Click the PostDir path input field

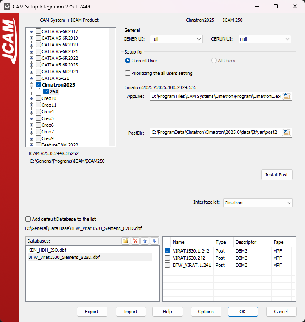216,133
